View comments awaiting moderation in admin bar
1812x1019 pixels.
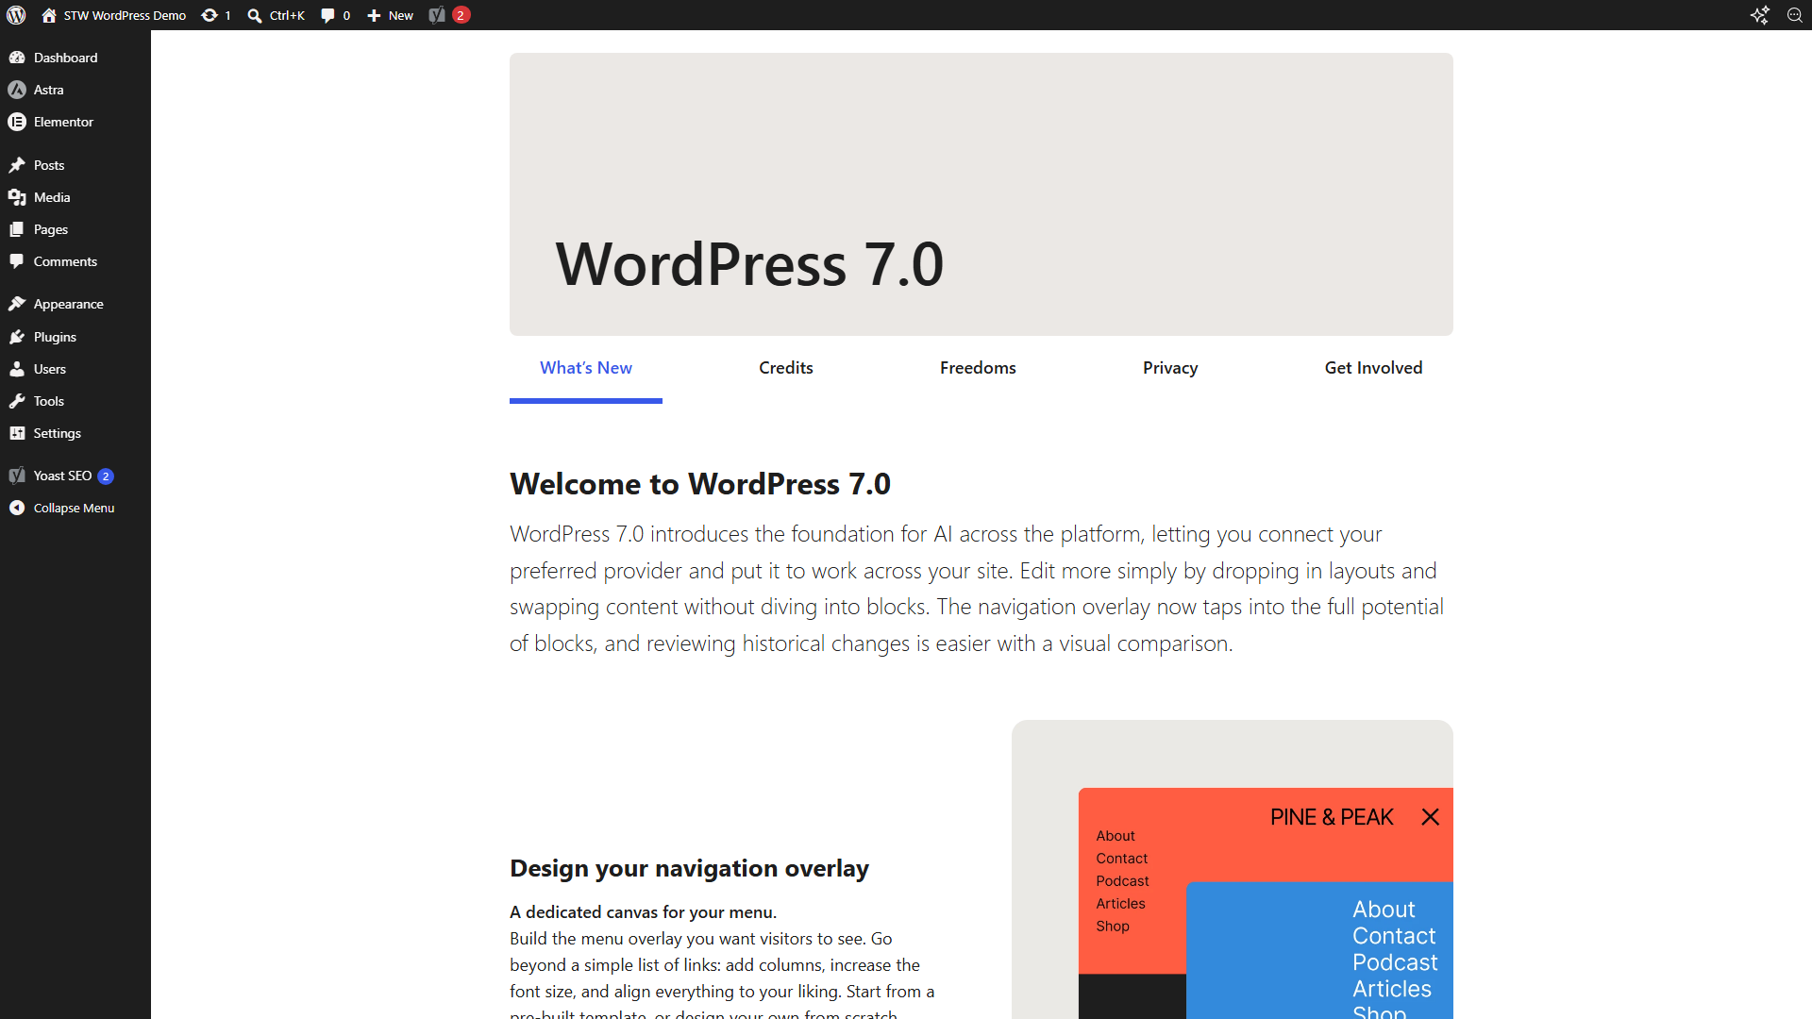point(336,15)
